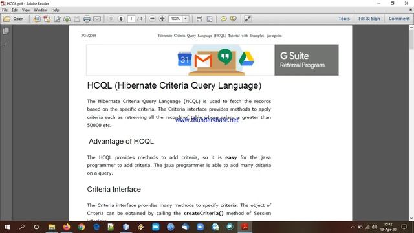Open the Tools pane
This screenshot has width=414, height=233.
344,19
